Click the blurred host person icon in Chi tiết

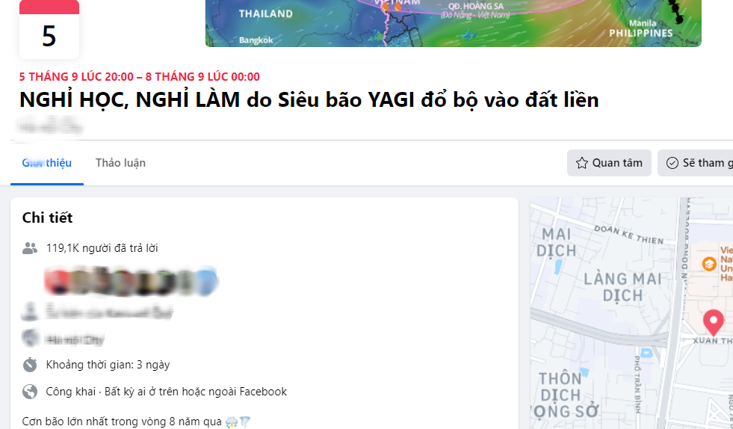30,312
